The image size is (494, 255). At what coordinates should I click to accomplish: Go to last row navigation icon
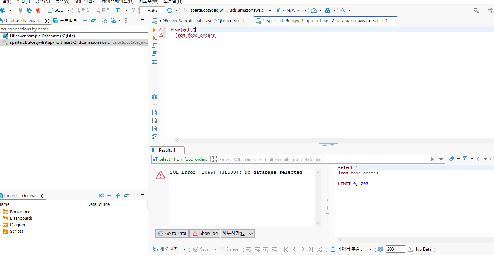coord(311,249)
